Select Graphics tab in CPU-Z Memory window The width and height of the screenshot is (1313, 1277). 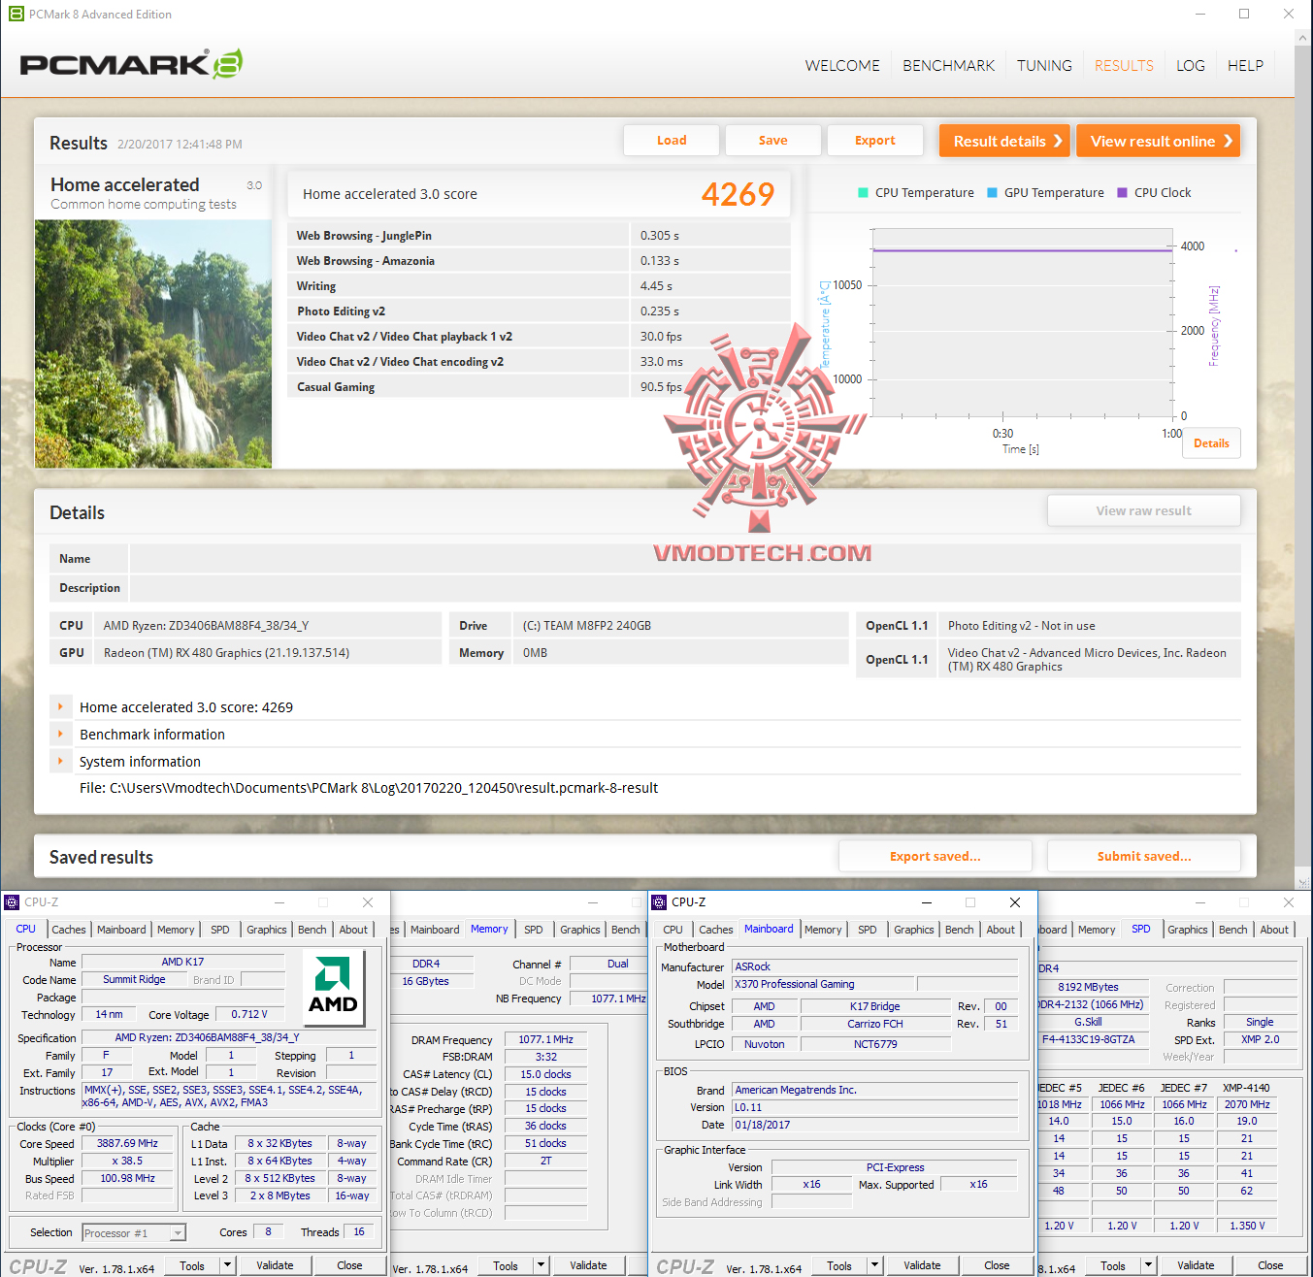(x=580, y=930)
